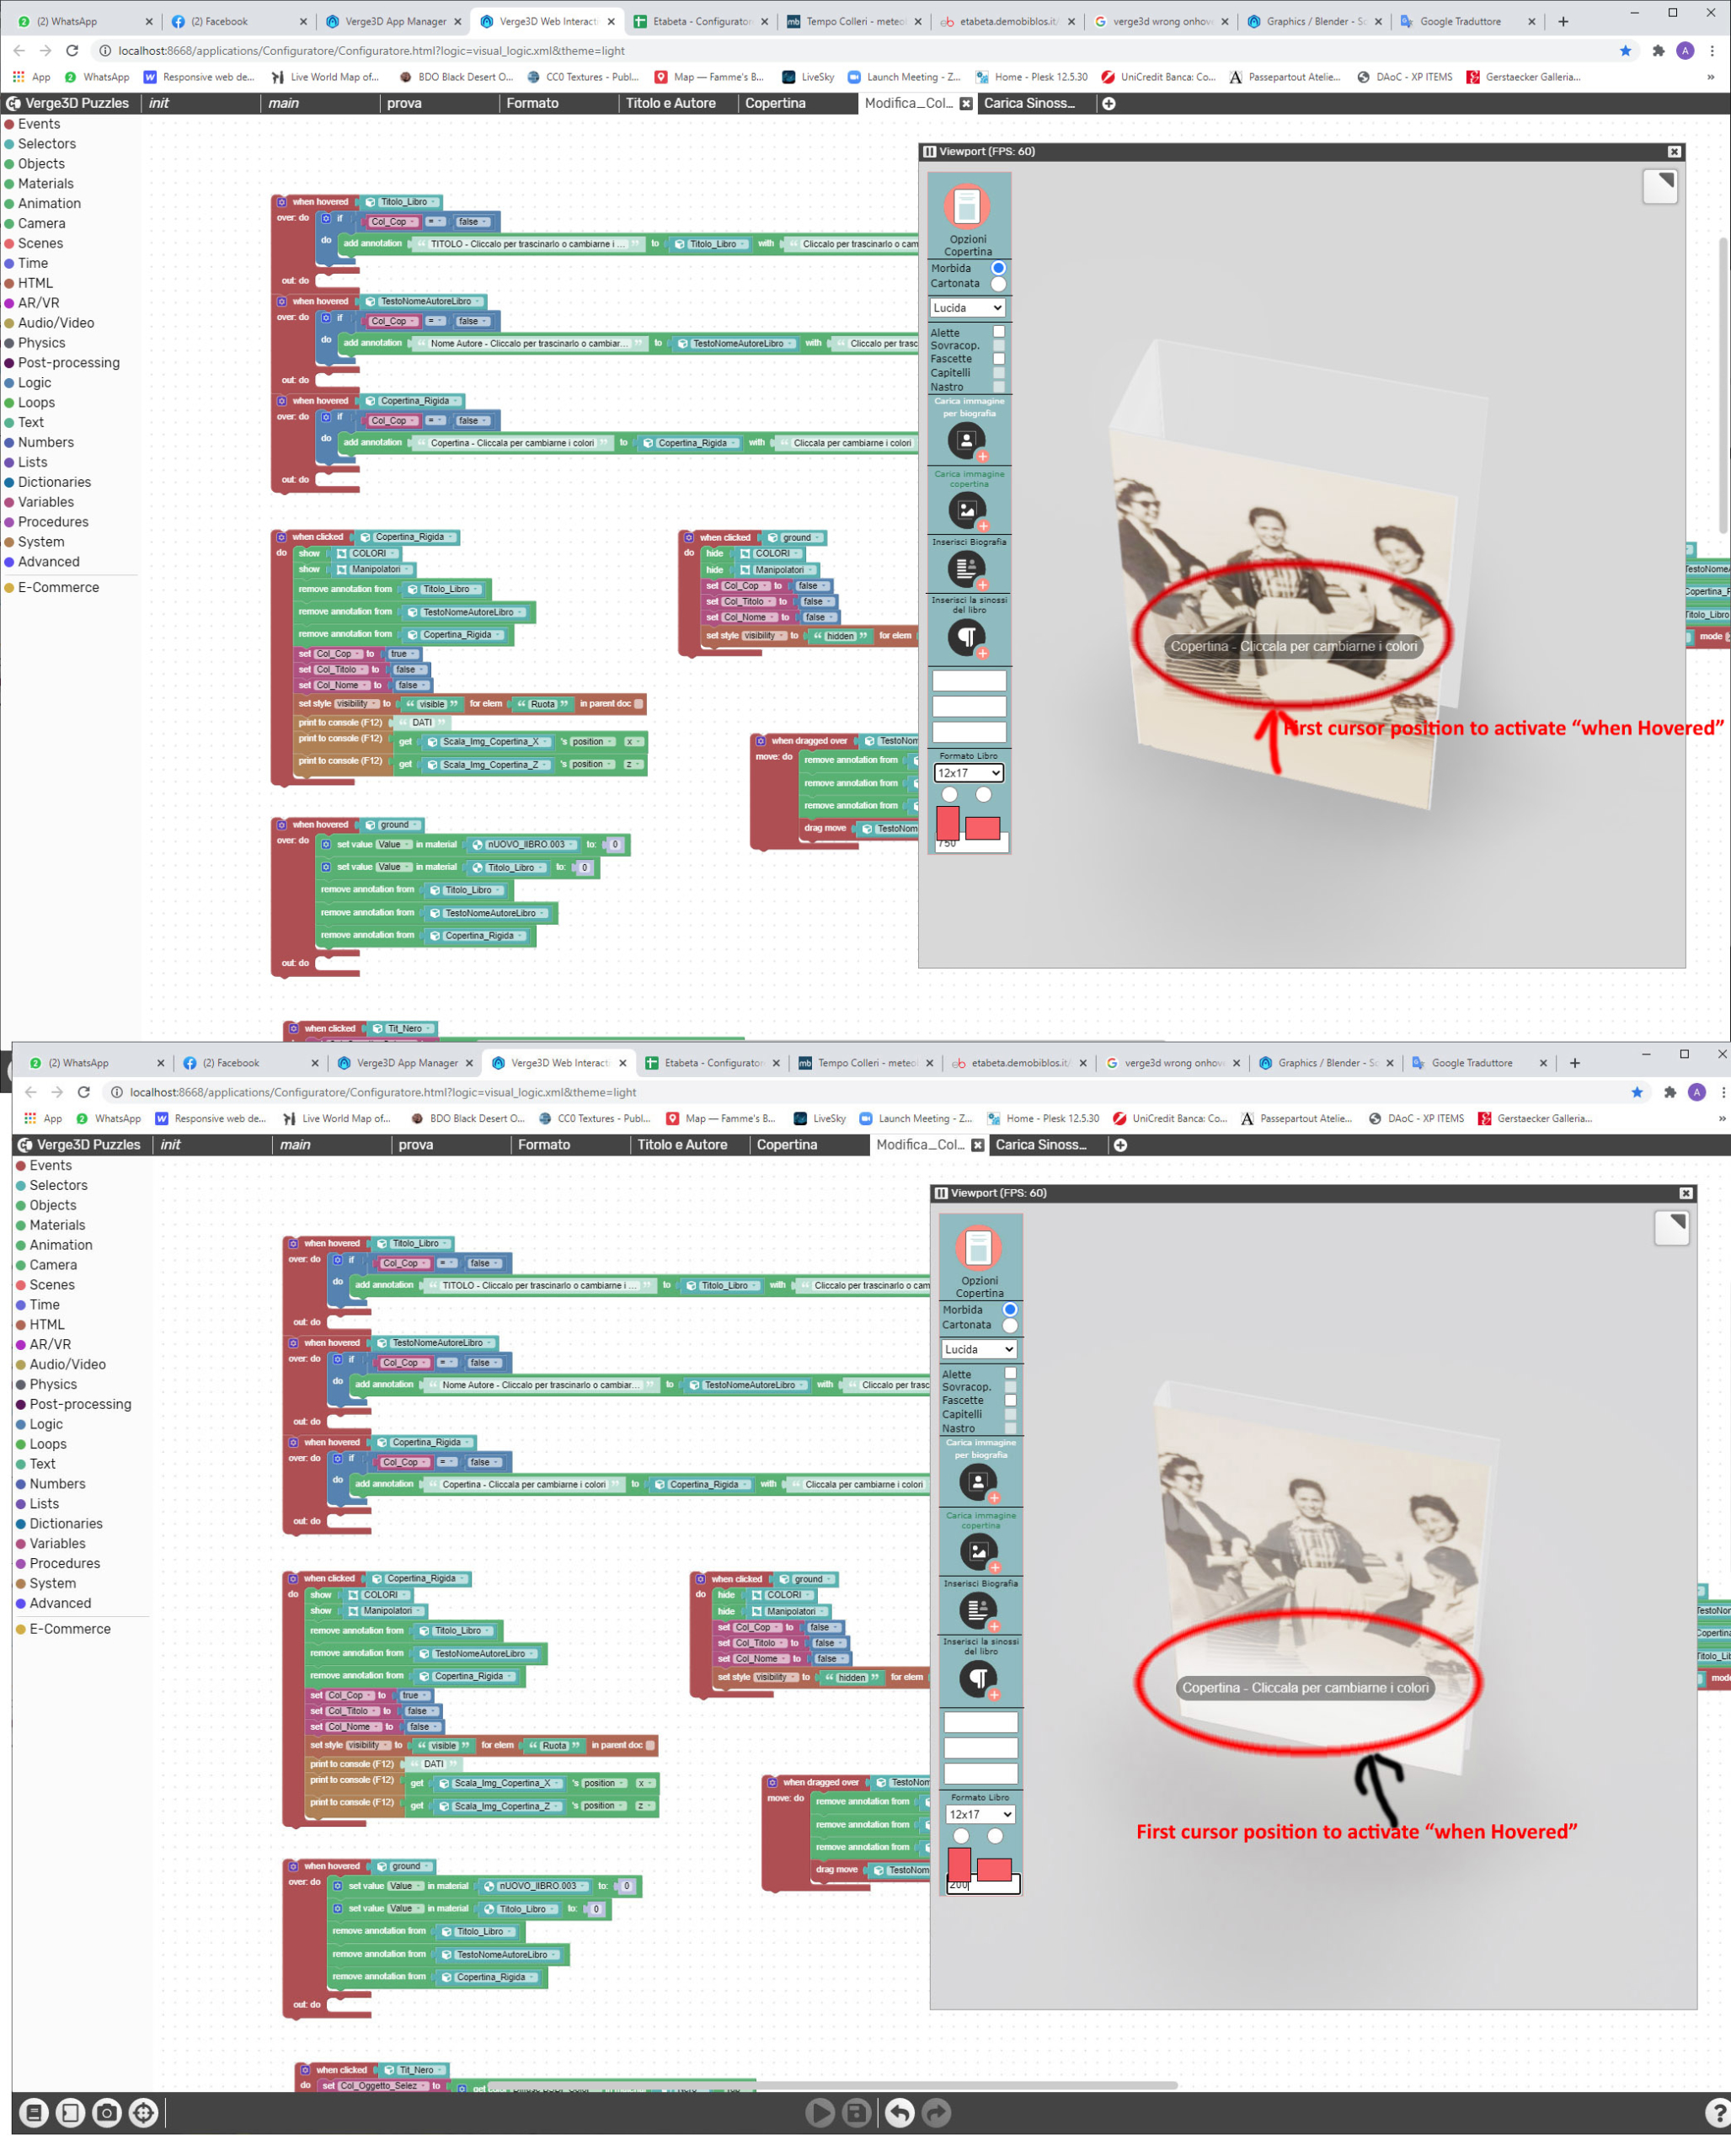1731x2156 pixels.
Task: Select the Cartonata radio button in the upper viewport
Action: 998,284
